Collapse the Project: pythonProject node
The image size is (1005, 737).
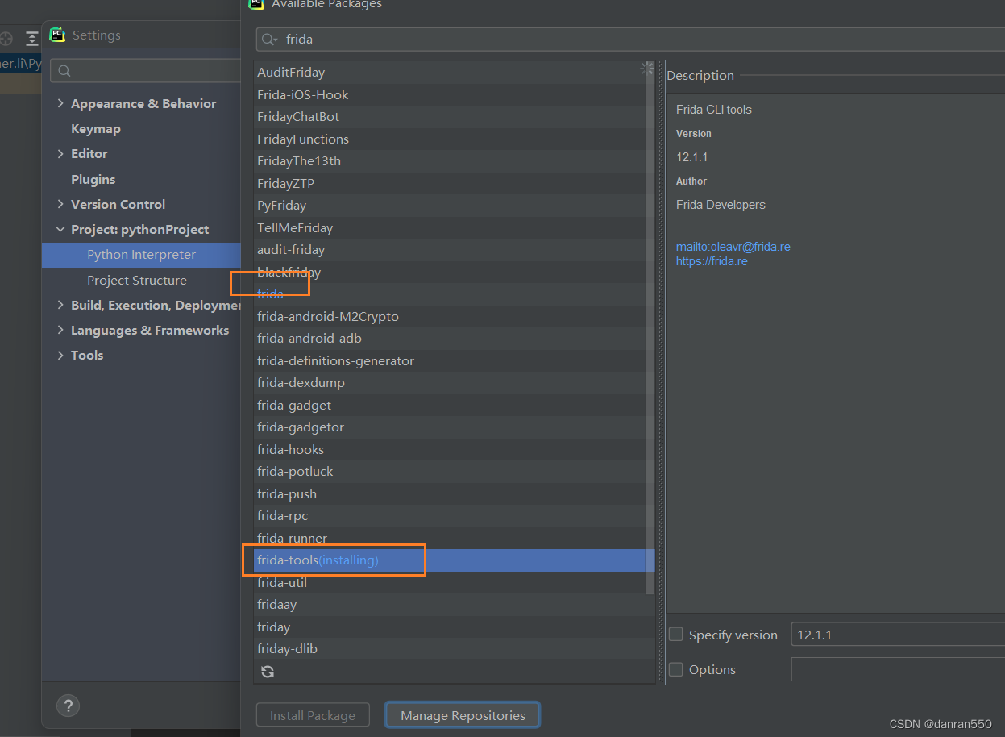pos(60,229)
